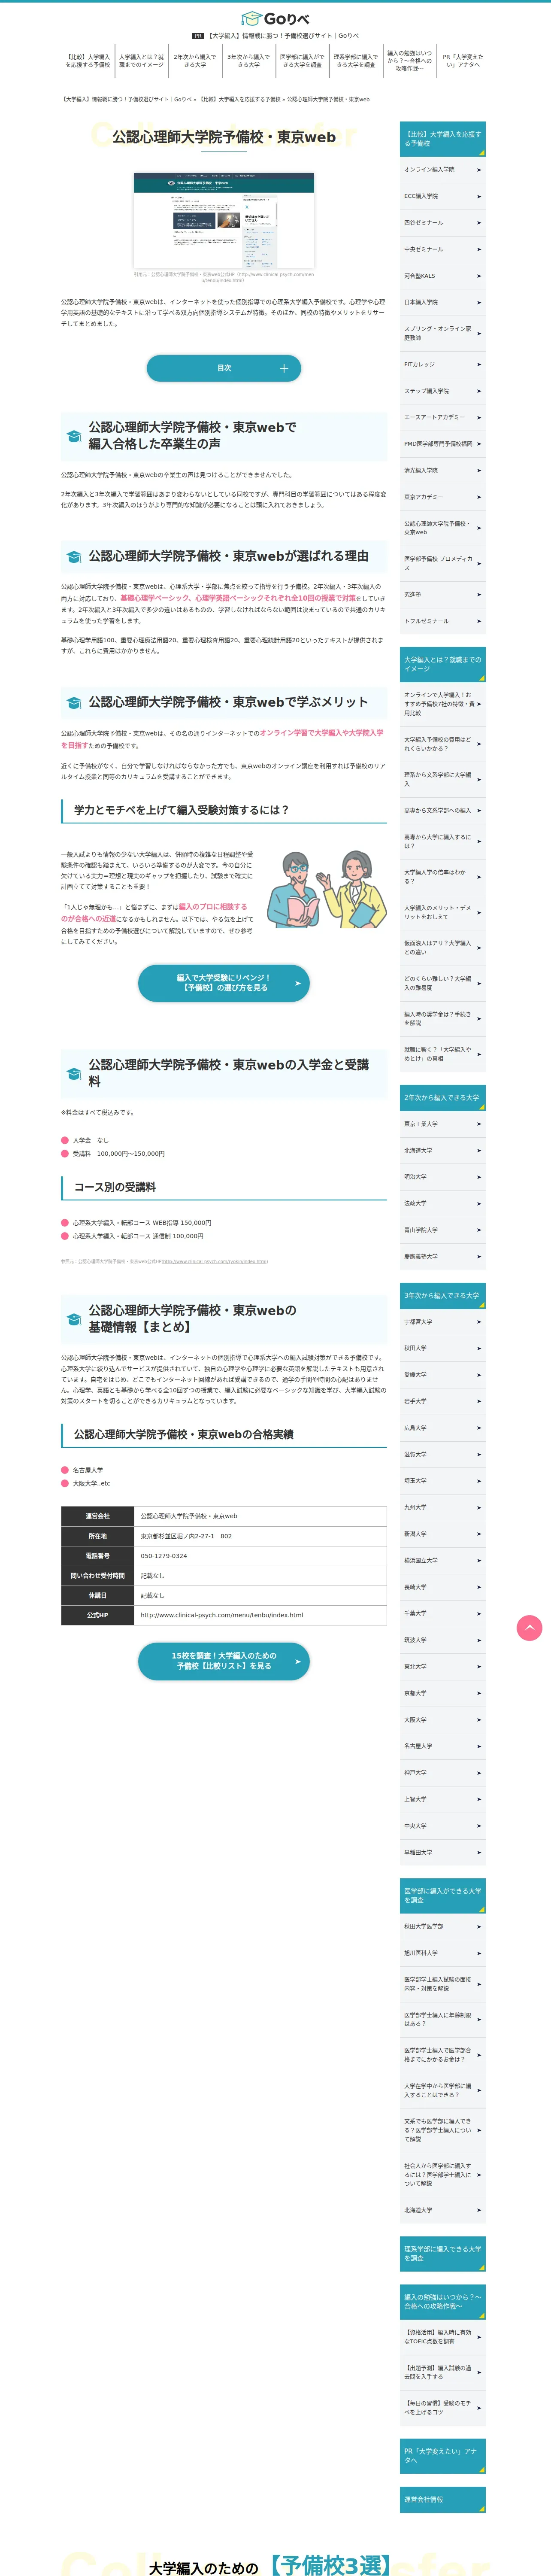Open 清光編入学院 in sidebar
551x2576 pixels.
(x=442, y=470)
